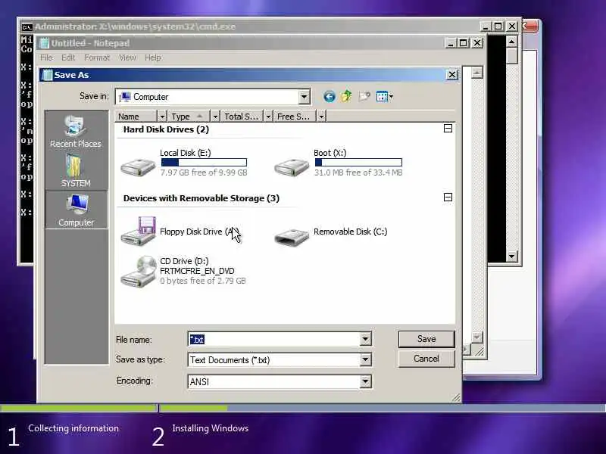Select CD Drive (D:) icon
The height and width of the screenshot is (454, 606).
coord(138,272)
